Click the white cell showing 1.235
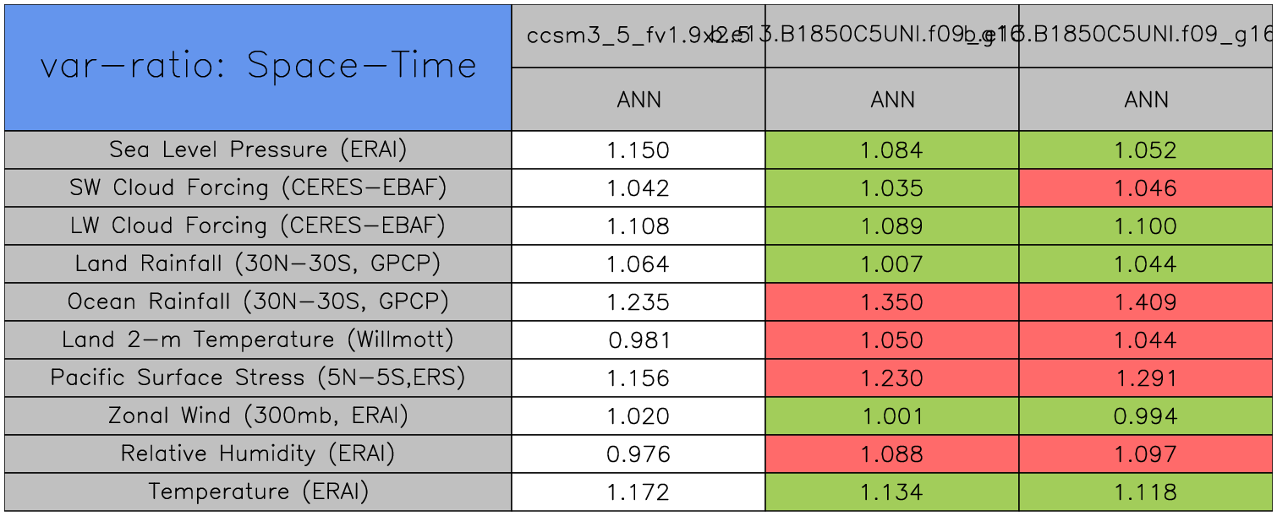The height and width of the screenshot is (516, 1277). click(x=638, y=302)
